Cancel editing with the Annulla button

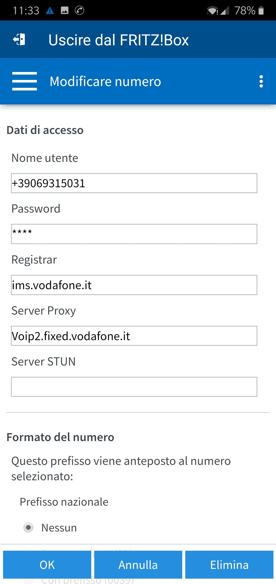138,565
